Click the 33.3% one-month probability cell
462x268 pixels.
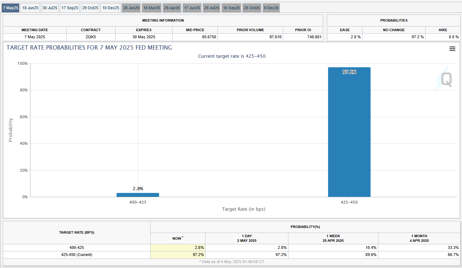click(x=420, y=248)
